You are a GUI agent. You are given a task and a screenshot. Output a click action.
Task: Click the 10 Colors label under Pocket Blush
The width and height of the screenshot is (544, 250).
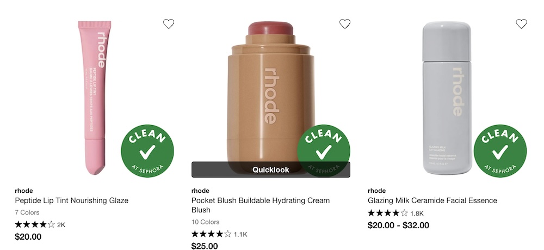coord(206,222)
